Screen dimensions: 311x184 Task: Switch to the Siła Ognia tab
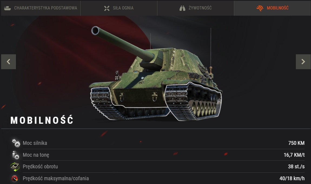119,8
